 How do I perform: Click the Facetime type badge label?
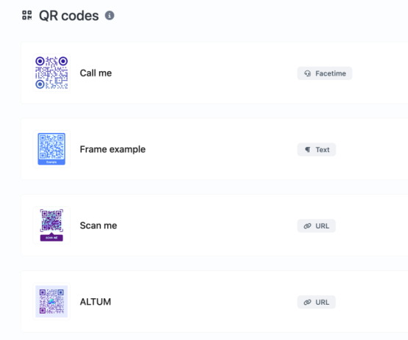coord(331,73)
